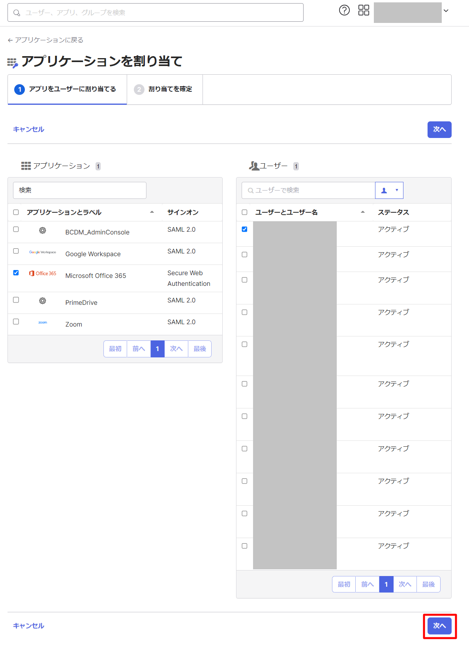Click the top キャンセル link
The height and width of the screenshot is (646, 469).
(28, 129)
